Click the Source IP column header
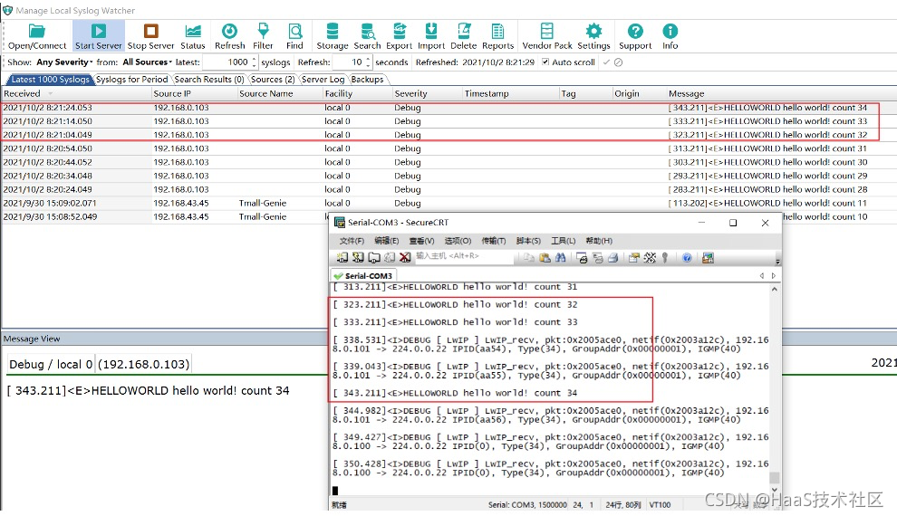This screenshot has height=516, width=897. 195,94
